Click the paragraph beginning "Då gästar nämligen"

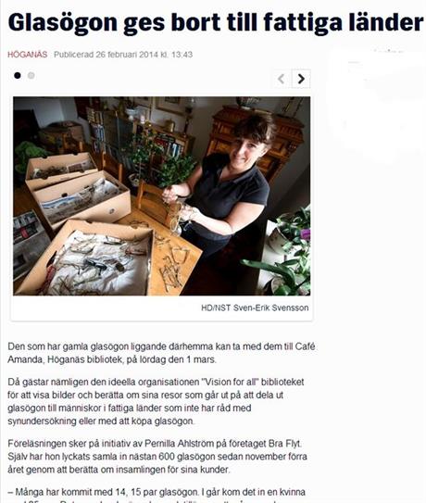pos(156,402)
